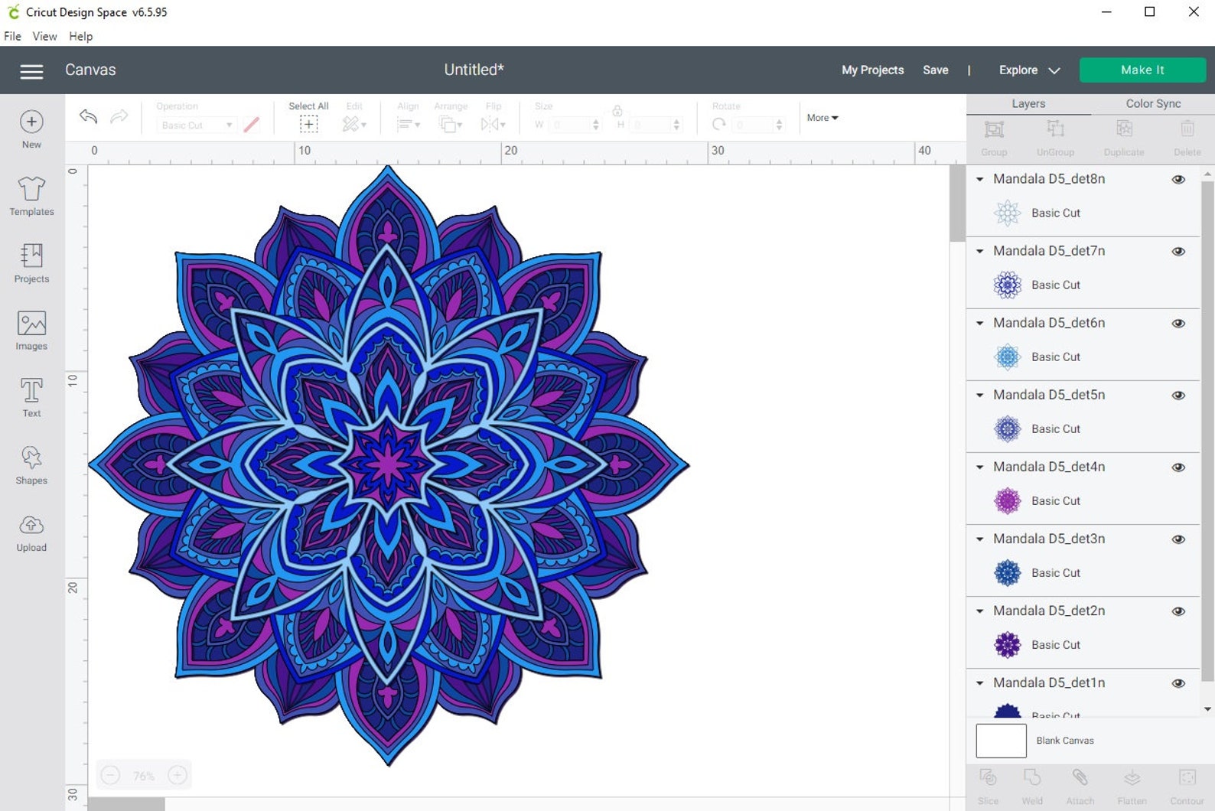Click the layers panel scrollbar

pos(1207,431)
